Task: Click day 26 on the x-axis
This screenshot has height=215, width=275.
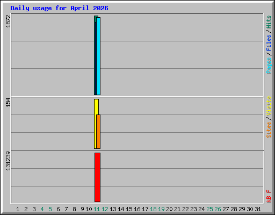Action: point(218,209)
